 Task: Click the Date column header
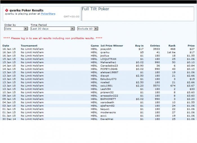[6, 46]
